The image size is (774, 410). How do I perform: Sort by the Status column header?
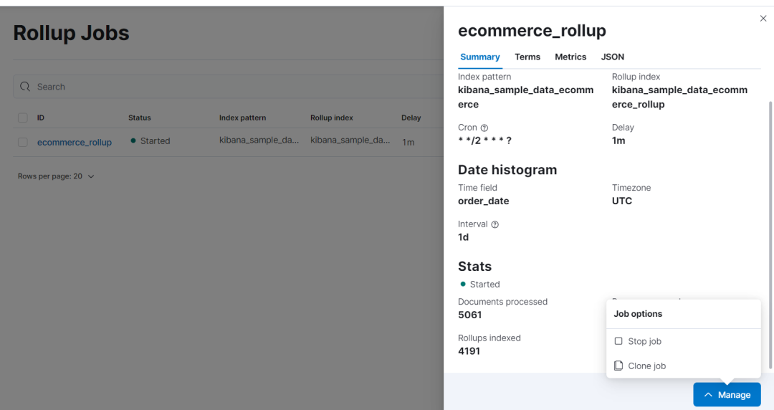pyautogui.click(x=140, y=118)
